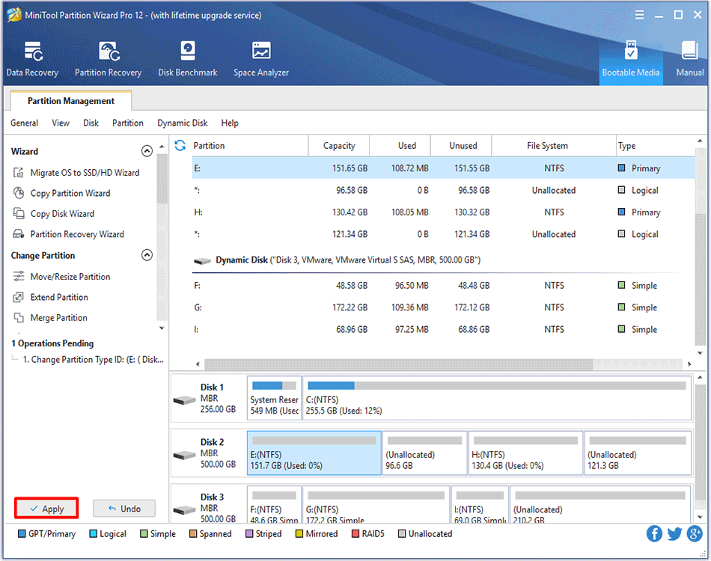The image size is (711, 561).
Task: Click the Migrate OS to SSD/HD Wizard icon
Action: coord(18,173)
